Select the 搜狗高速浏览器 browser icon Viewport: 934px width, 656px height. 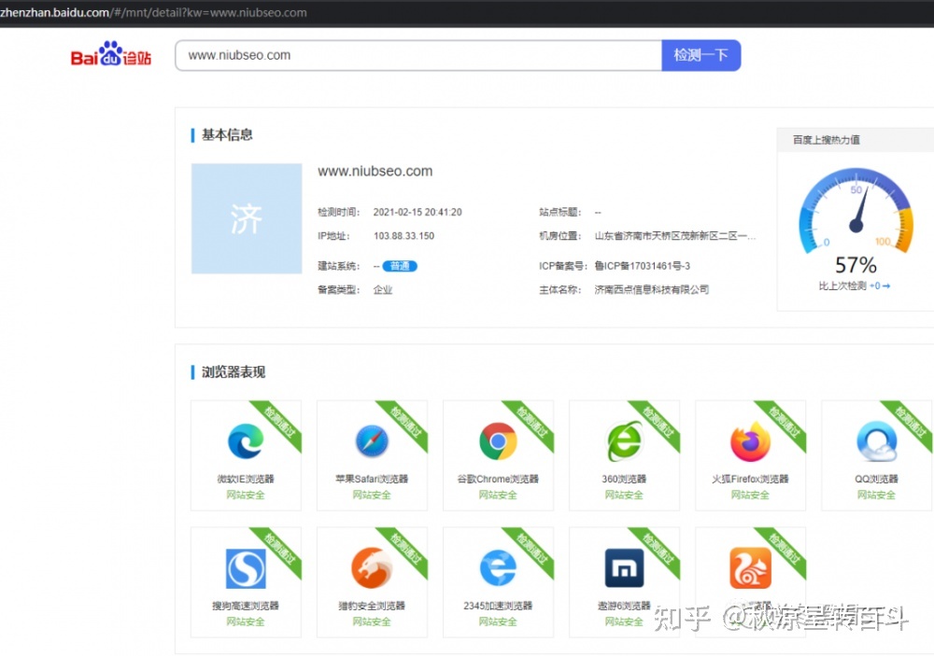pyautogui.click(x=246, y=567)
